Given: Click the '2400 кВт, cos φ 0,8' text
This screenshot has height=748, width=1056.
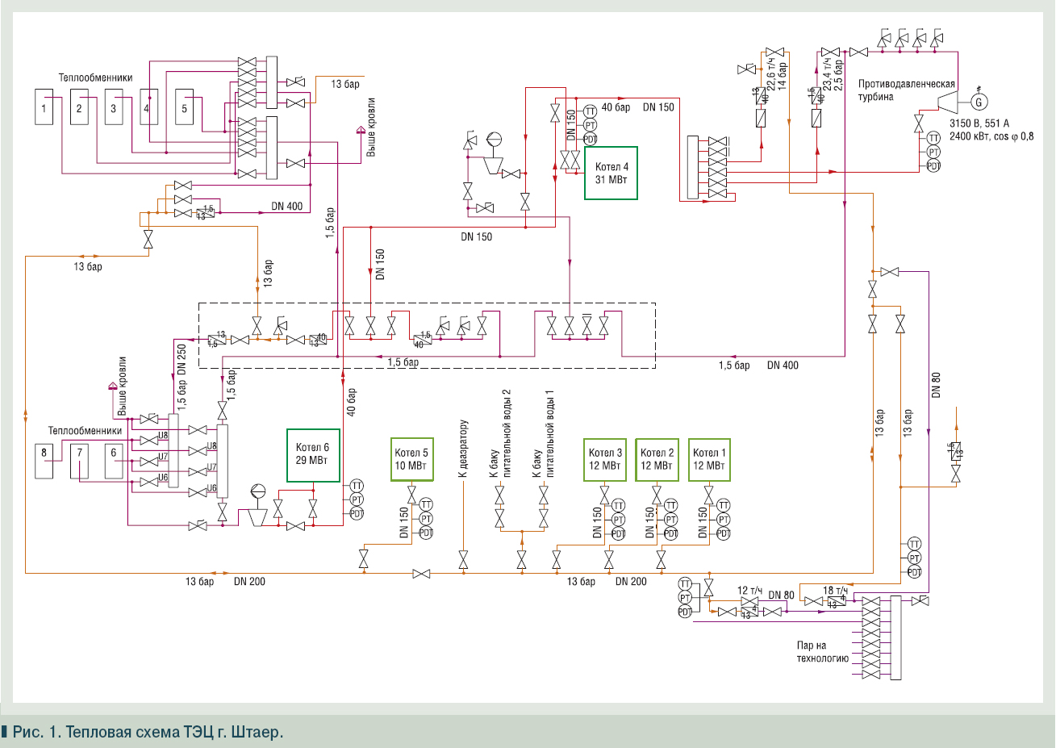Looking at the screenshot, I should [991, 136].
